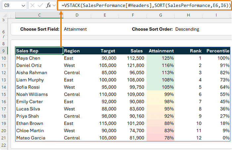The height and width of the screenshot is (150, 232).
Task: Click the 0% percentile cell
Action: tap(216, 138)
